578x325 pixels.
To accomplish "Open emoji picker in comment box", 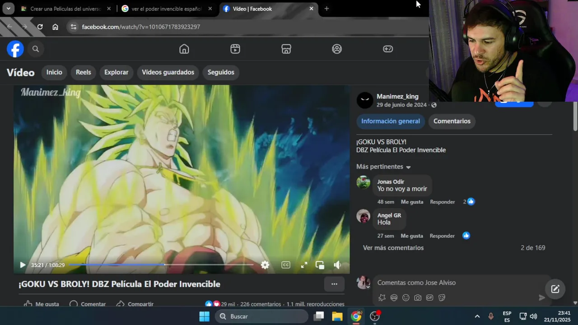I will tap(406, 297).
